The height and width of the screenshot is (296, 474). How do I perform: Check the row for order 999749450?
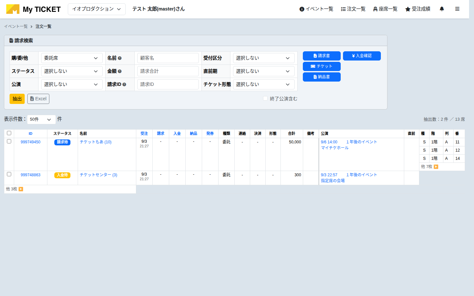(9, 141)
